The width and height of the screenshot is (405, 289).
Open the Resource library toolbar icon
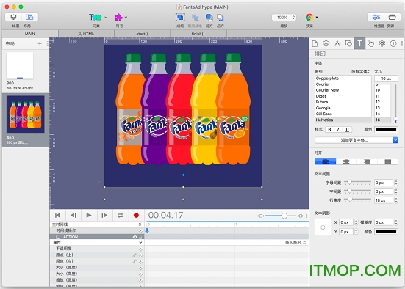[392, 18]
